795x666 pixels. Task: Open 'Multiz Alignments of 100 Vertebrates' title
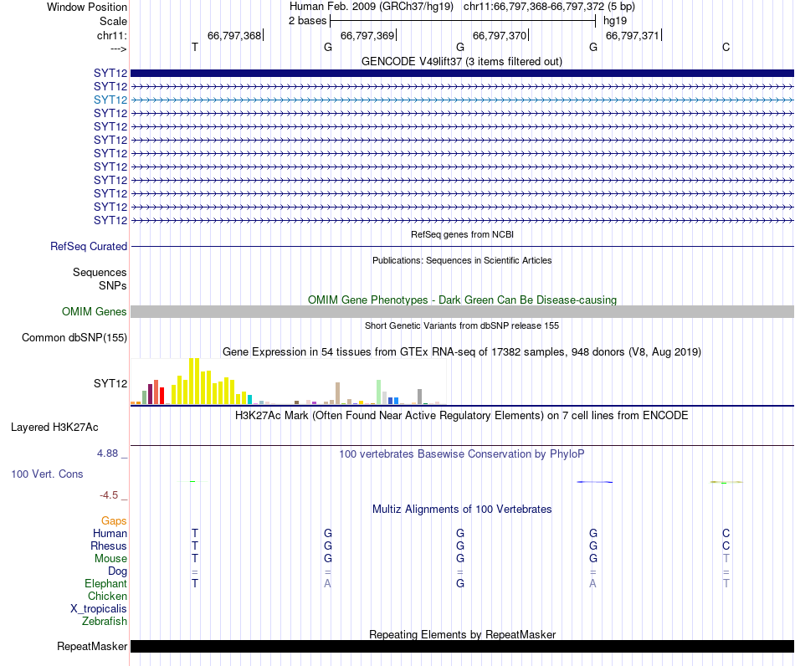(x=462, y=509)
